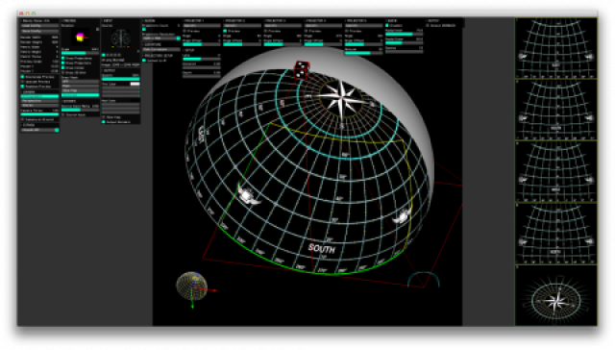
Task: Select the compass view thumbnail at bottom right
Action: (x=555, y=295)
